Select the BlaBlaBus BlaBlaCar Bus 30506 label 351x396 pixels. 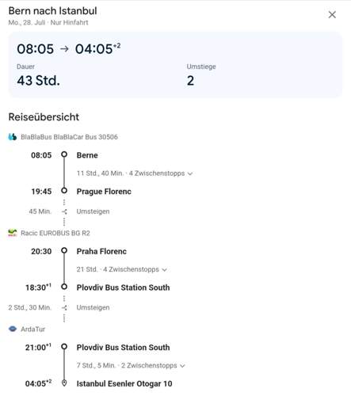(x=69, y=137)
